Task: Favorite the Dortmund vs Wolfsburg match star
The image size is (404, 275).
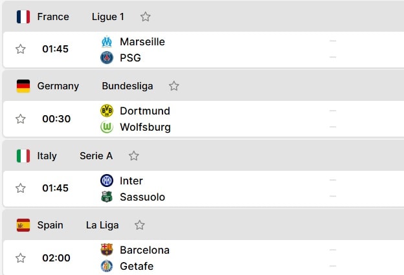Action: pos(21,118)
